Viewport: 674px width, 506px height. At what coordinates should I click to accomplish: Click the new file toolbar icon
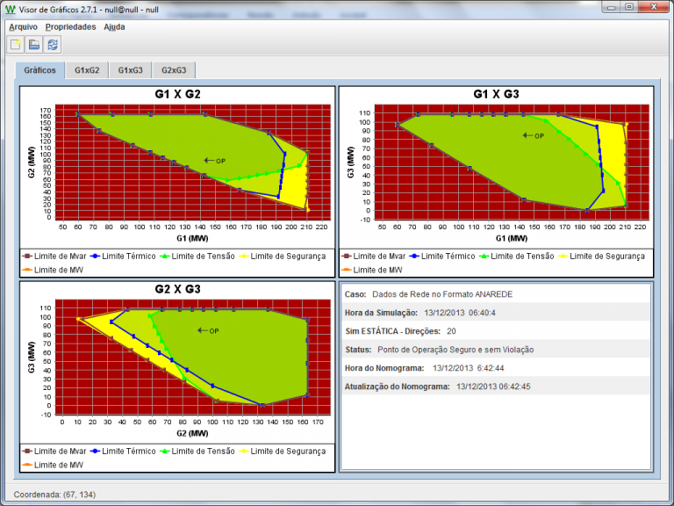pos(15,45)
